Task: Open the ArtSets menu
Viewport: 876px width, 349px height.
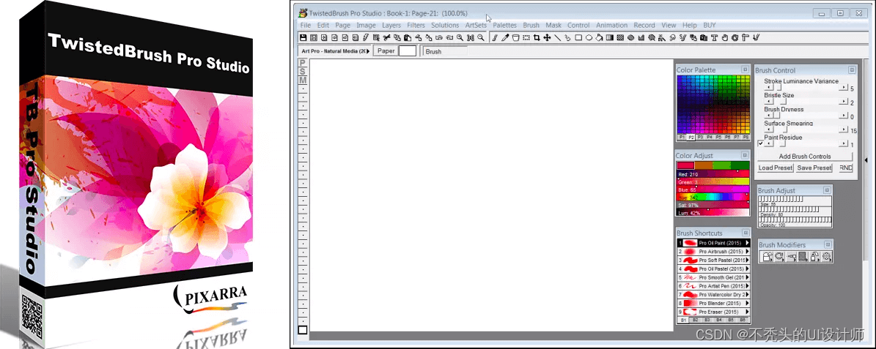Action: pyautogui.click(x=476, y=25)
